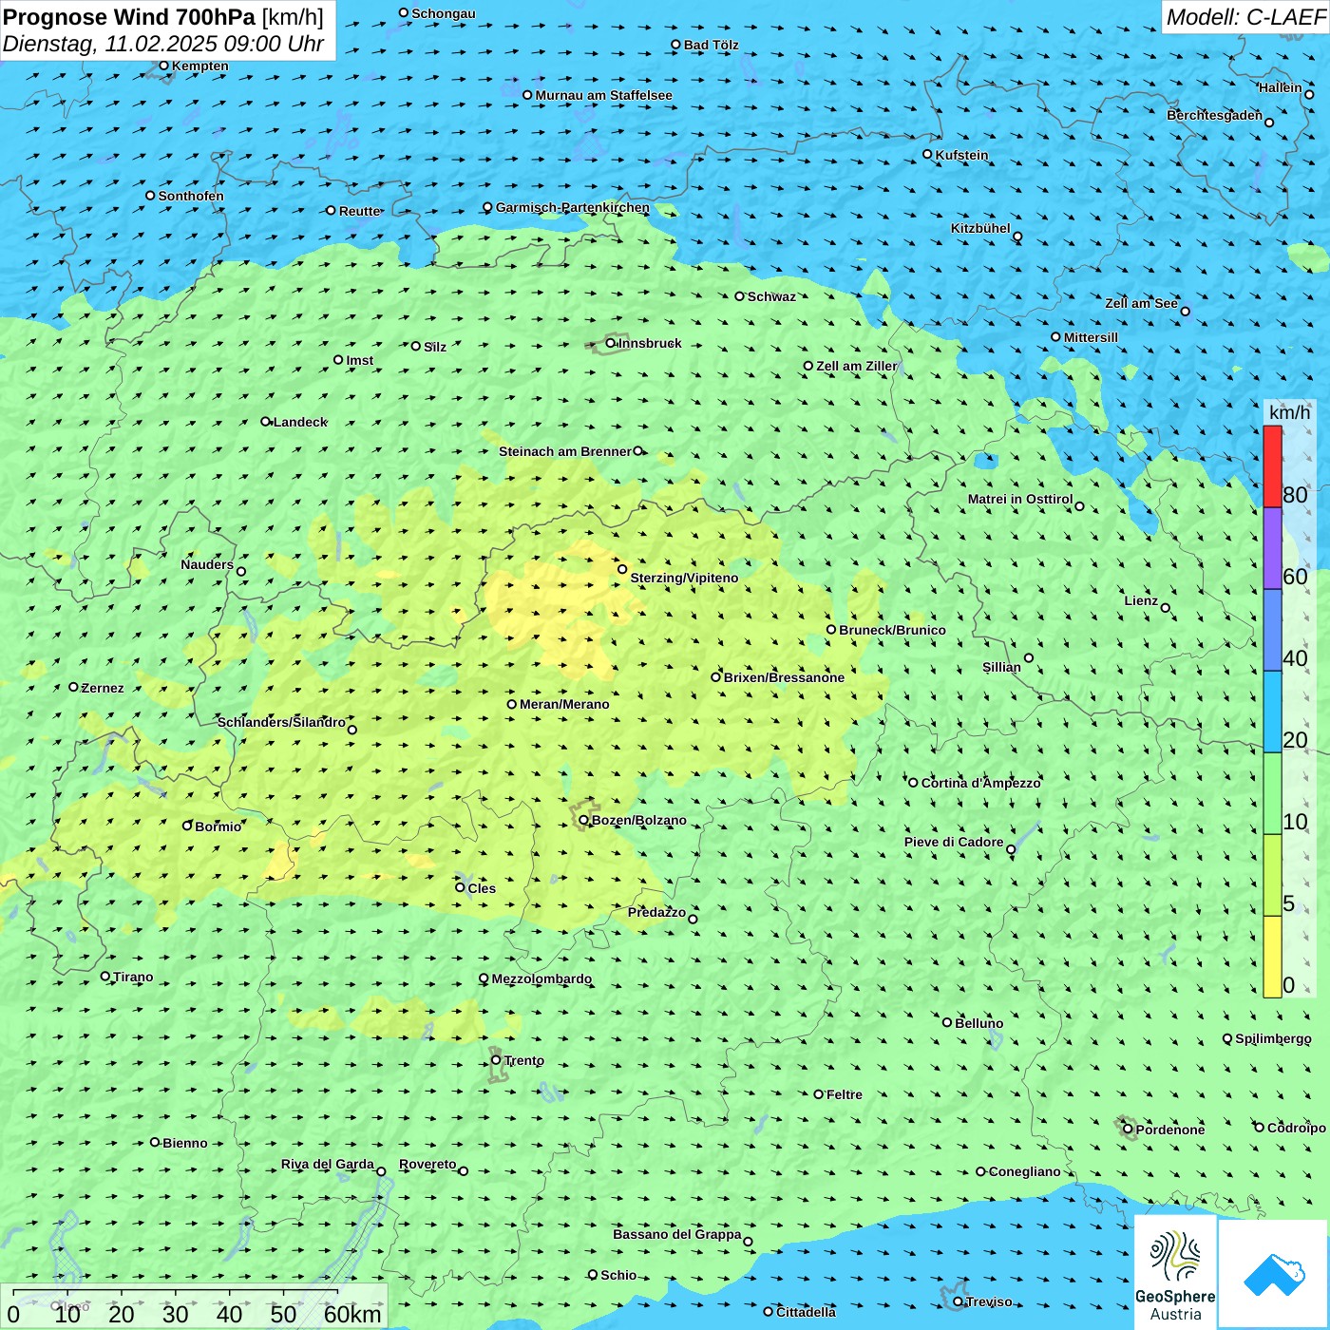Click the Cortina d'Ampezzo label

980,783
